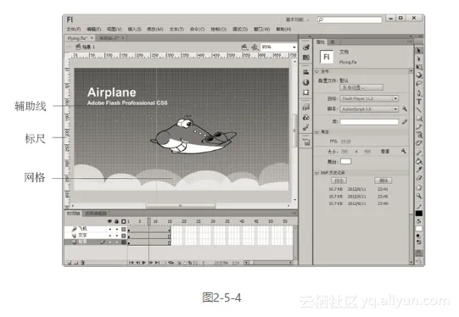Click the wrench icon next to ActionScript
This screenshot has width=459, height=317.
tap(405, 109)
